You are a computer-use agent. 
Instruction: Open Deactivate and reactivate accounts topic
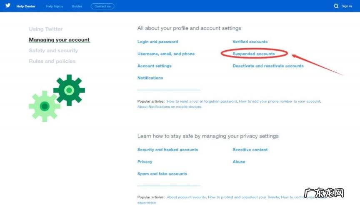click(x=268, y=66)
